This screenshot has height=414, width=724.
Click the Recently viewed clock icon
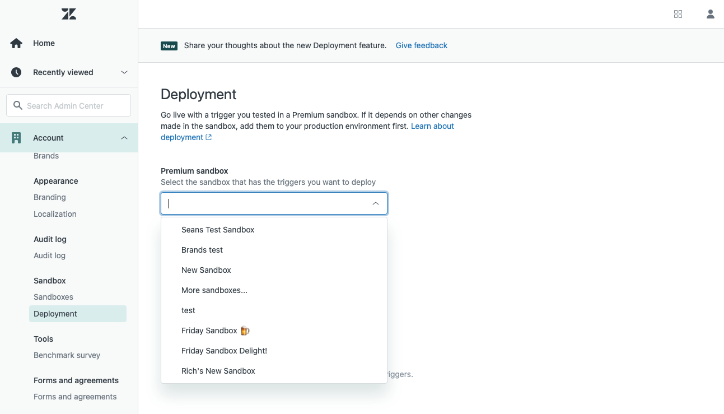click(16, 72)
